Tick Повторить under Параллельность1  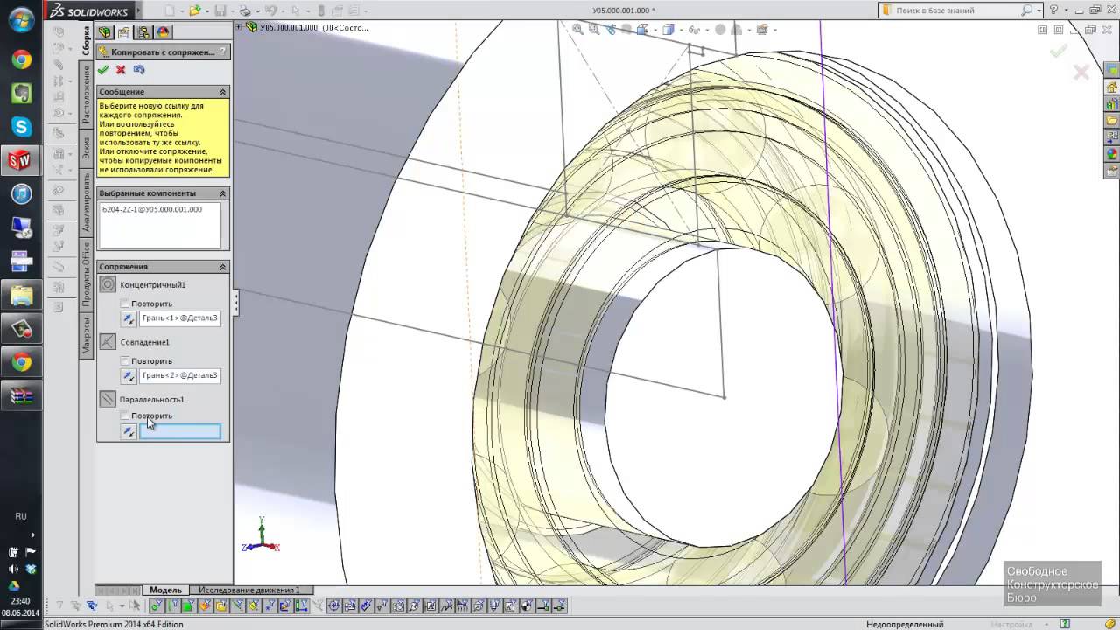coord(125,416)
